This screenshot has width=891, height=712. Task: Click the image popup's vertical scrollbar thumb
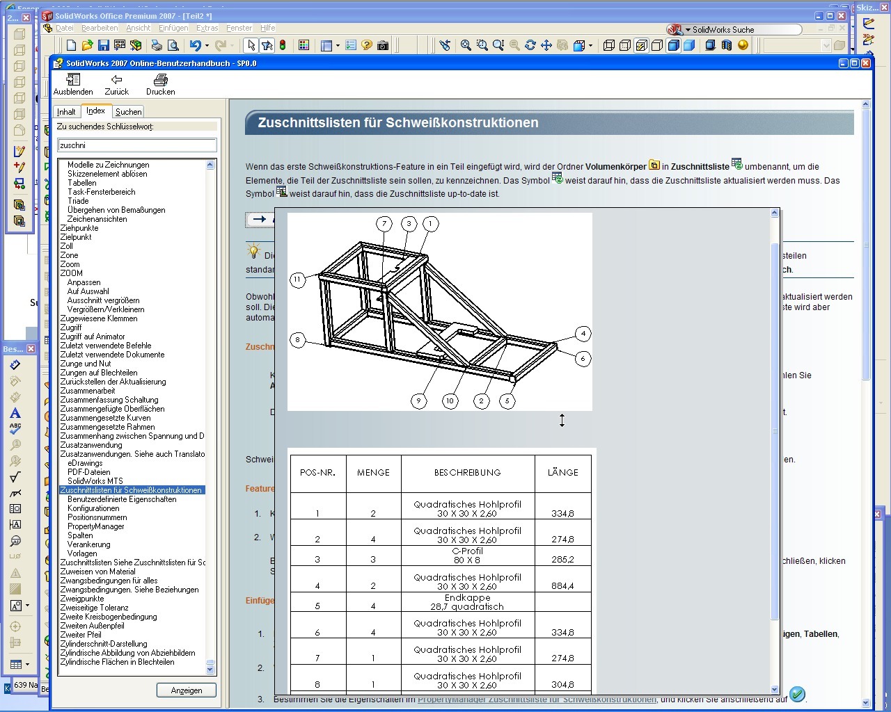775,431
